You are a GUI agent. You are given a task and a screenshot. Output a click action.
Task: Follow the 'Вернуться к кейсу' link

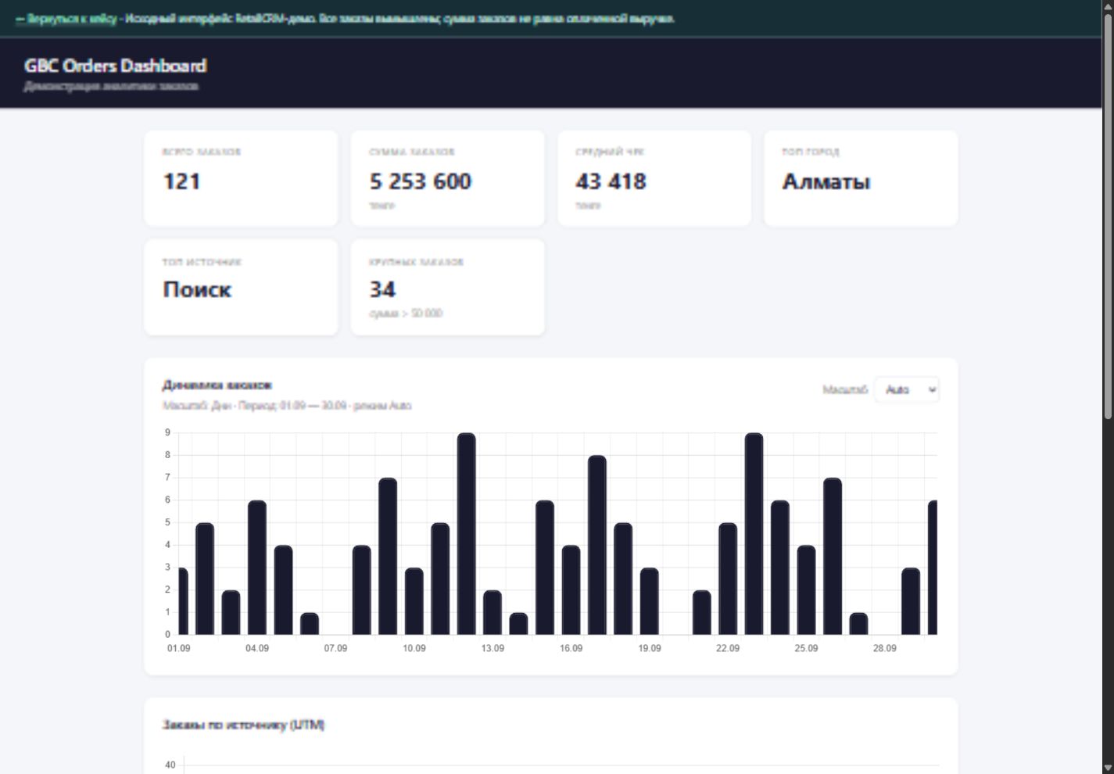click(x=66, y=19)
